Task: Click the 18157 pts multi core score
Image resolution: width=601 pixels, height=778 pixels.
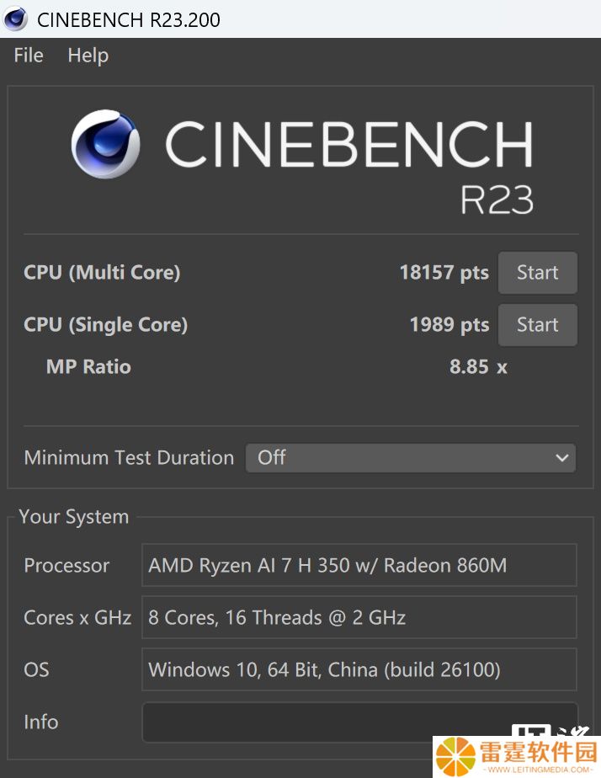Action: pyautogui.click(x=444, y=273)
